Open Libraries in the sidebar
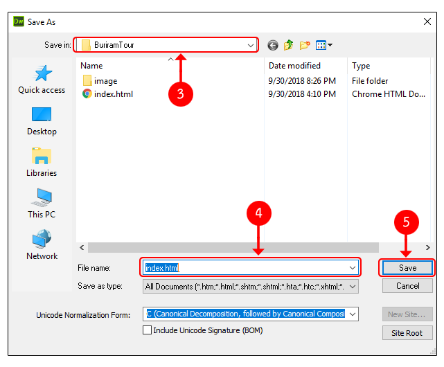This screenshot has width=444, height=367. (42, 162)
